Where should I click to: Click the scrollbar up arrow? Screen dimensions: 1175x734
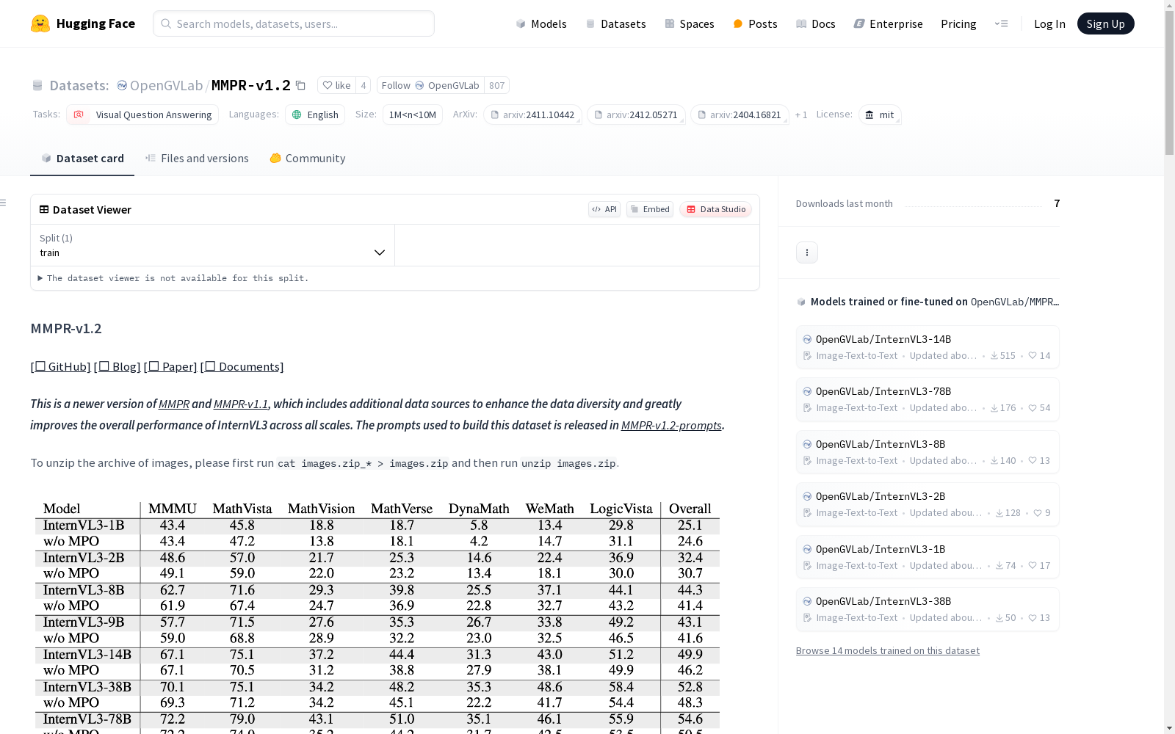1169,5
